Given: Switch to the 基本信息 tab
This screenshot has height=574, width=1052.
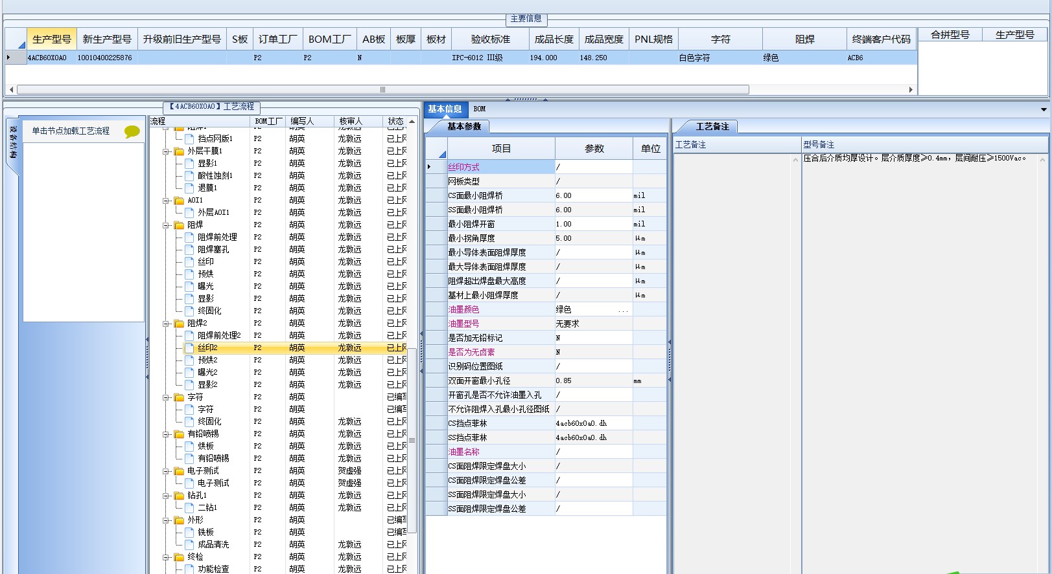Looking at the screenshot, I should [x=445, y=109].
